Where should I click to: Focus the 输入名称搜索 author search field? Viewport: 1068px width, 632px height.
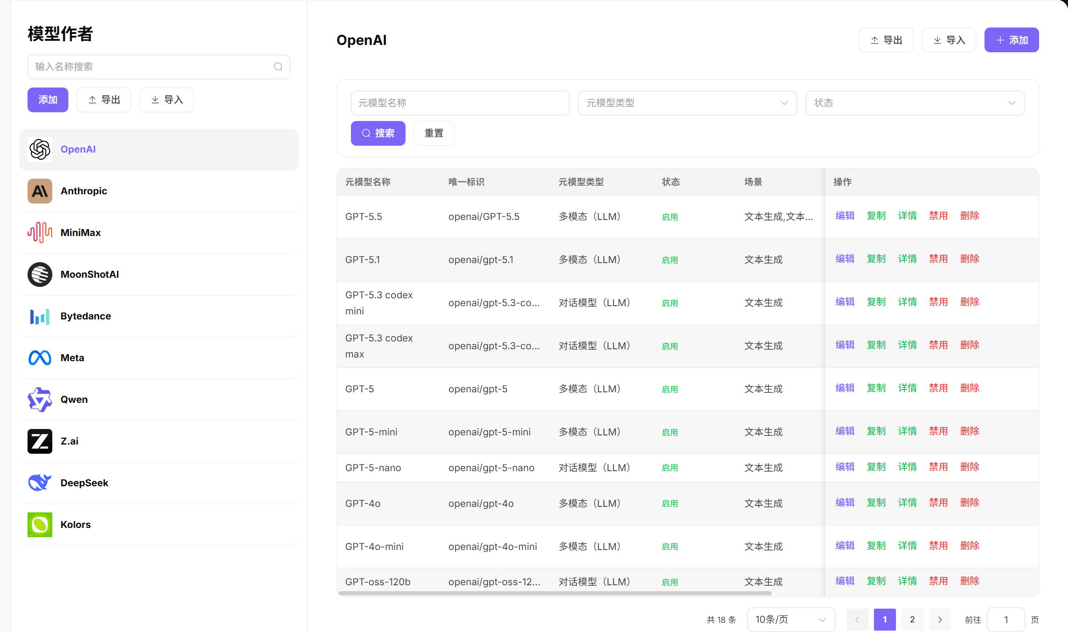tap(159, 67)
